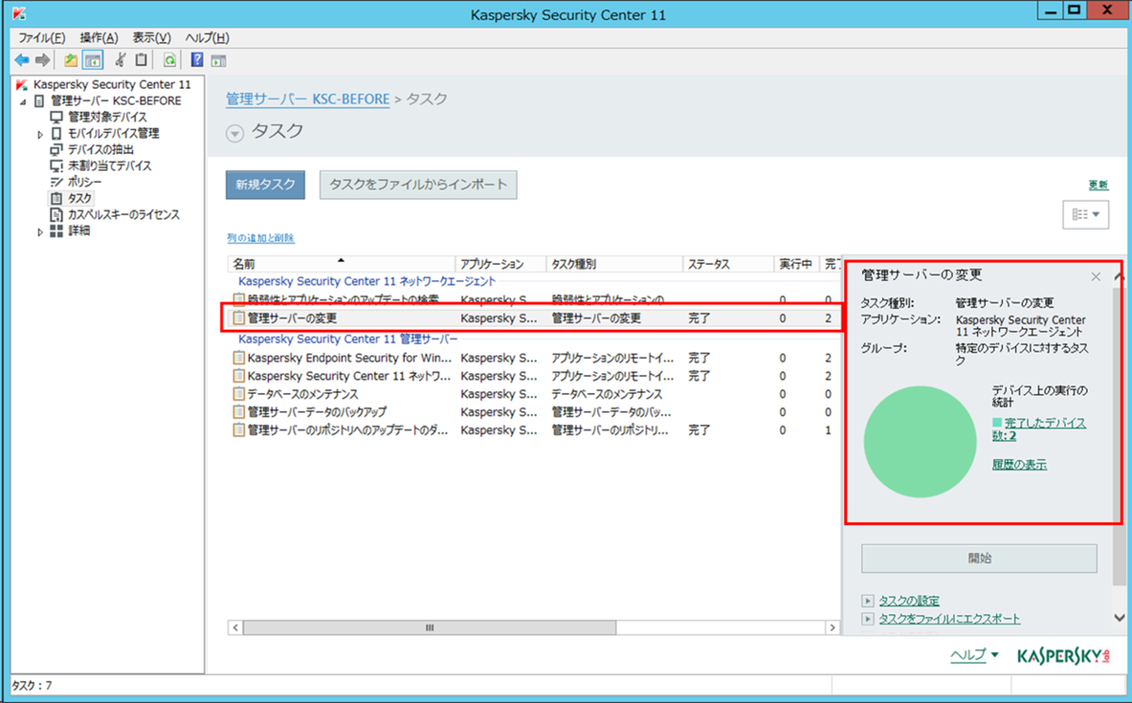Sort by the 実行中 column header
Screen dimensions: 1132x703
click(795, 264)
